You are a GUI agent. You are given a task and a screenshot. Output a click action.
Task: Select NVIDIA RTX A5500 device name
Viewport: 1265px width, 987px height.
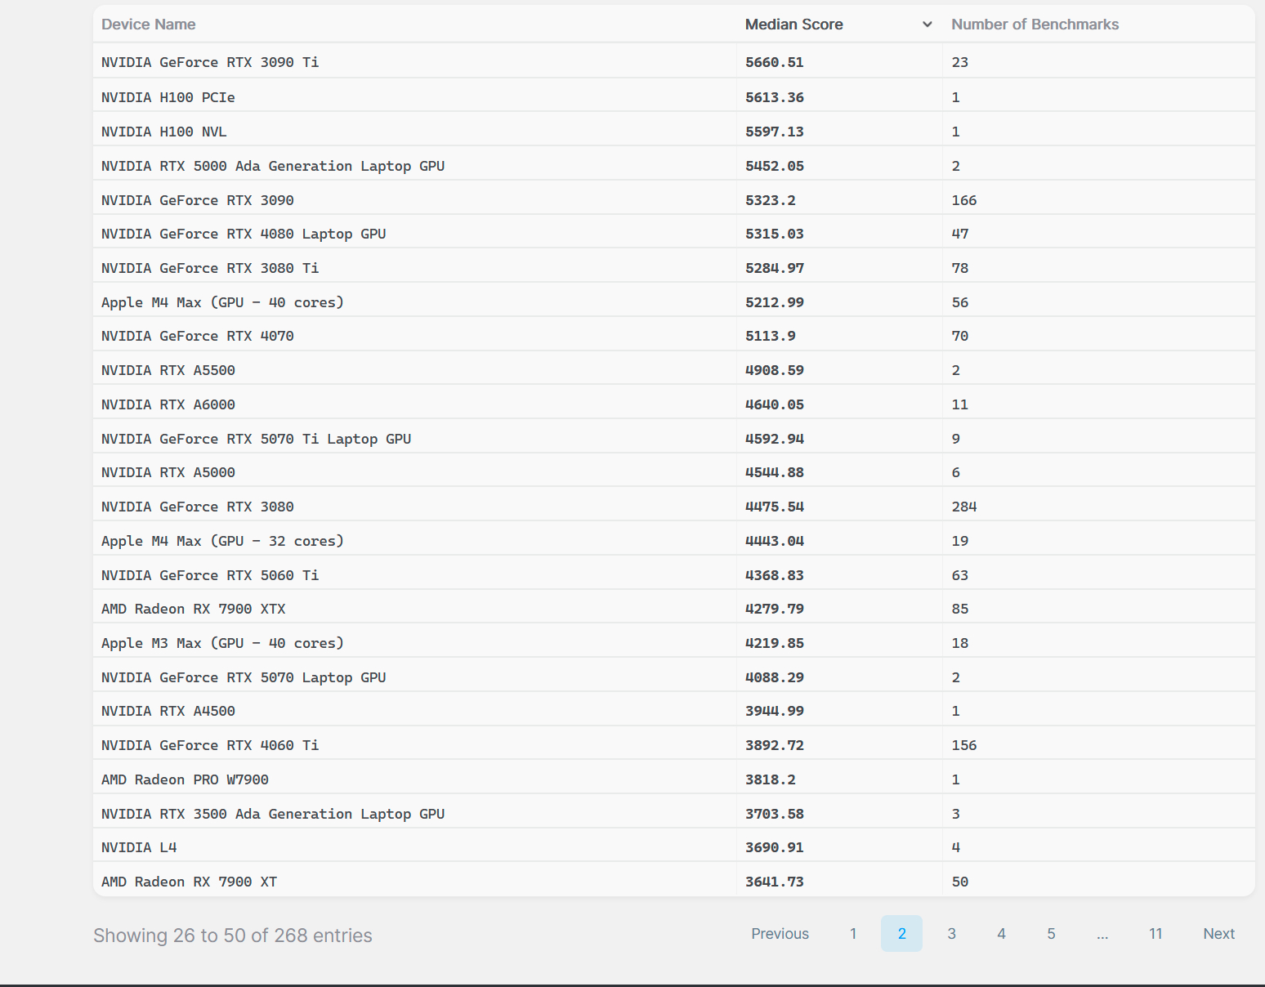click(x=168, y=370)
